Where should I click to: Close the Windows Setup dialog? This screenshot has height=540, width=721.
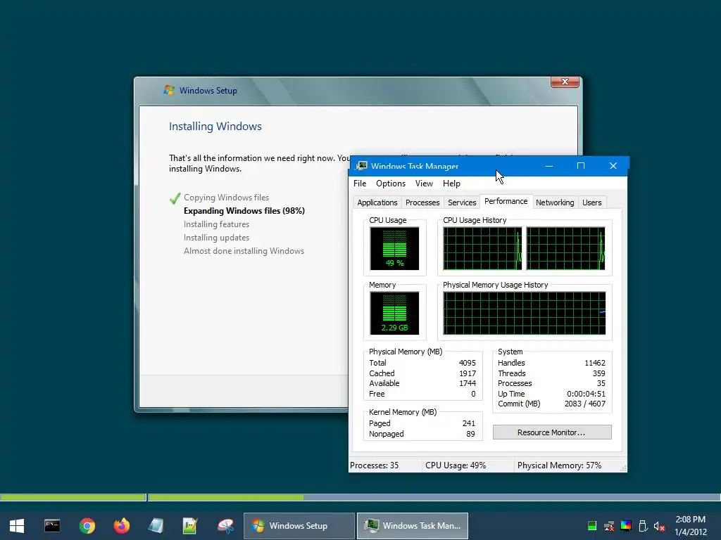click(x=565, y=82)
